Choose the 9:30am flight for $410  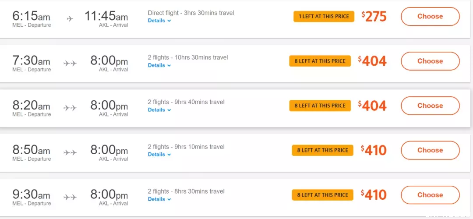click(x=430, y=195)
